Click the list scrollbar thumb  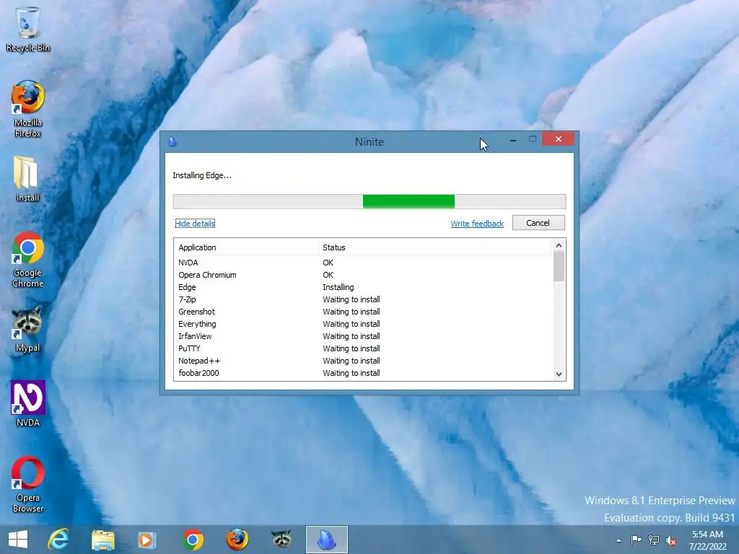click(559, 266)
